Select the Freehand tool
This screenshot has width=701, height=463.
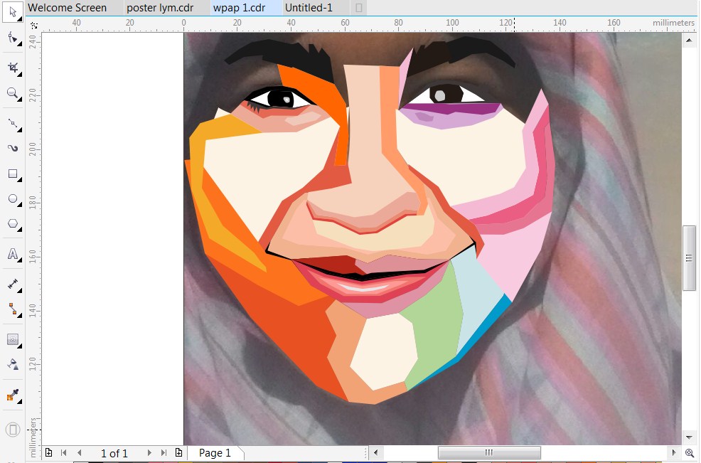tap(12, 124)
